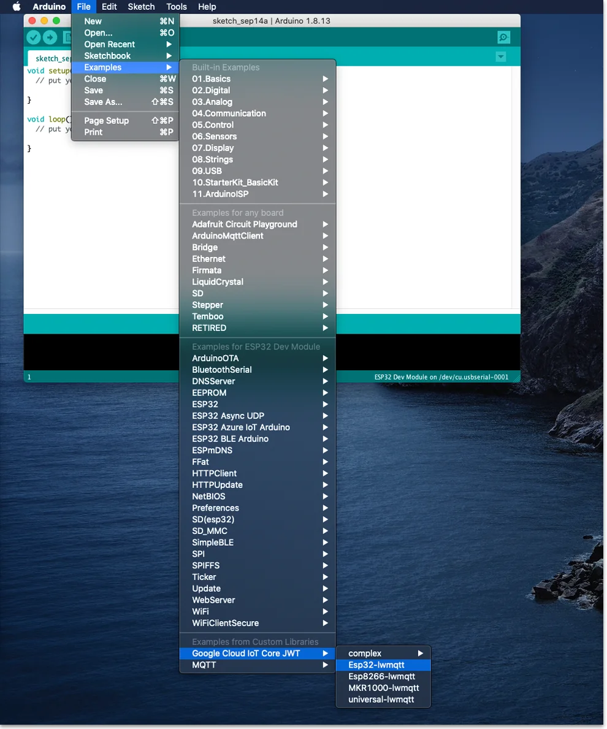Open the WebServer examples entry
Screen dimensions: 607x729
[258, 600]
